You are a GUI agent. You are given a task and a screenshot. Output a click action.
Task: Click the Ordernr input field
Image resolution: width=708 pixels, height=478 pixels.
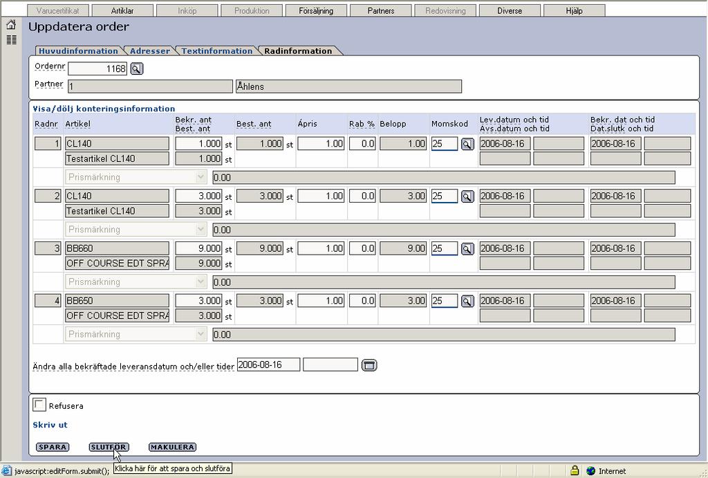97,68
